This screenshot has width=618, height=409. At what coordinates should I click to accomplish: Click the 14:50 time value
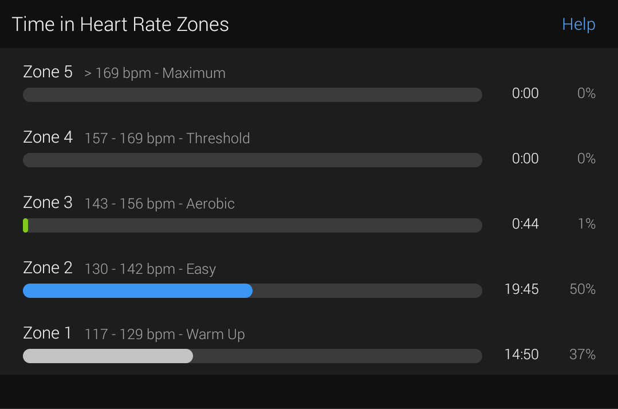coord(521,355)
